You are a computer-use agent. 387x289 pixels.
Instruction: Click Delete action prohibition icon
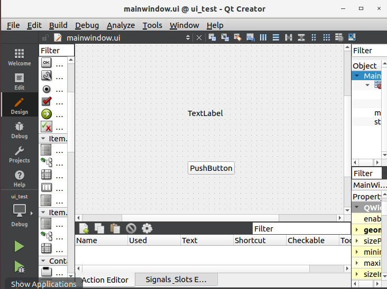131,228
